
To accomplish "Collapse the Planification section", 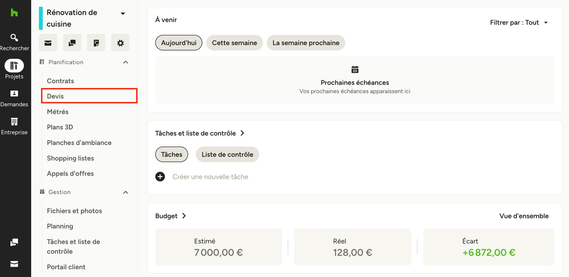I will pyautogui.click(x=125, y=62).
